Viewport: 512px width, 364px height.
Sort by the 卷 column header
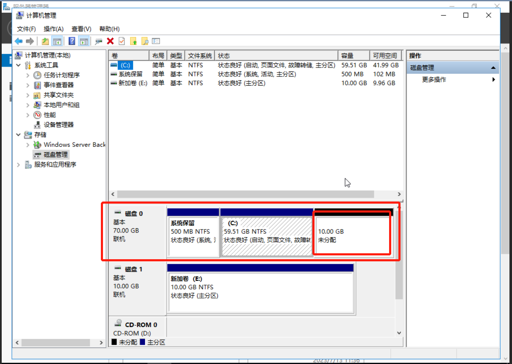pos(129,56)
